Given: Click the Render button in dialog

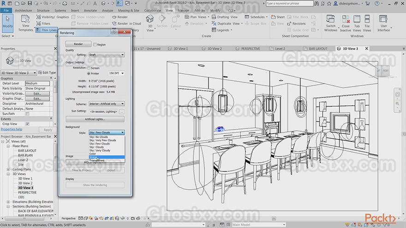Looking at the screenshot, I should click(x=78, y=44).
